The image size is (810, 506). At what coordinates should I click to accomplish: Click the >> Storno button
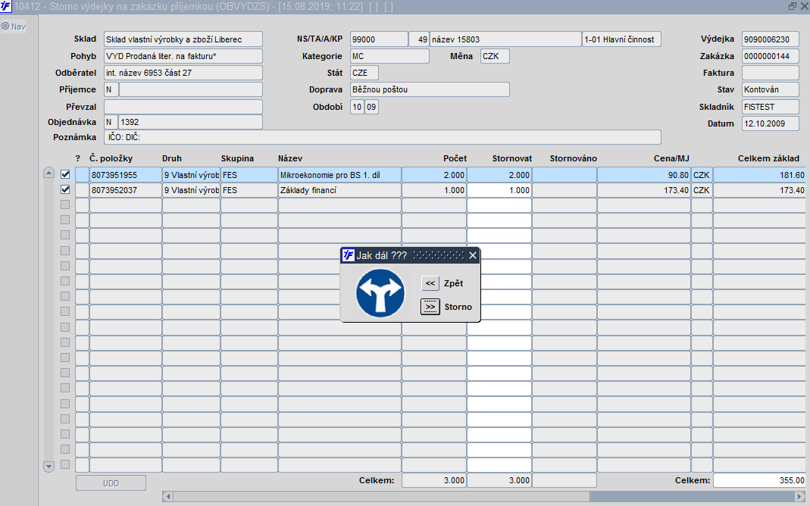pyautogui.click(x=430, y=307)
